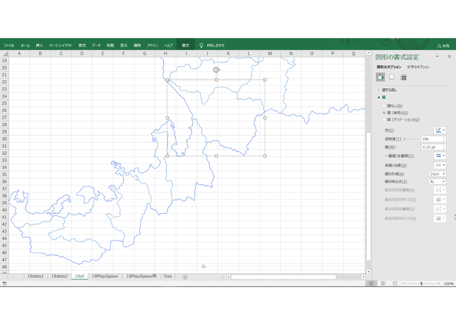The height and width of the screenshot is (325, 456).
Task: Switch to 文字のオプション in format pane
Action: click(x=418, y=67)
